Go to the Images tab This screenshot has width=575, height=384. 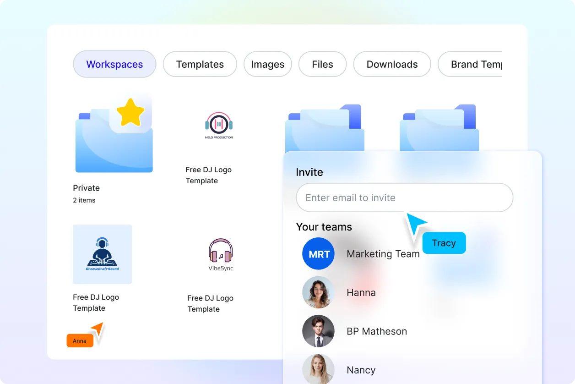tap(268, 64)
